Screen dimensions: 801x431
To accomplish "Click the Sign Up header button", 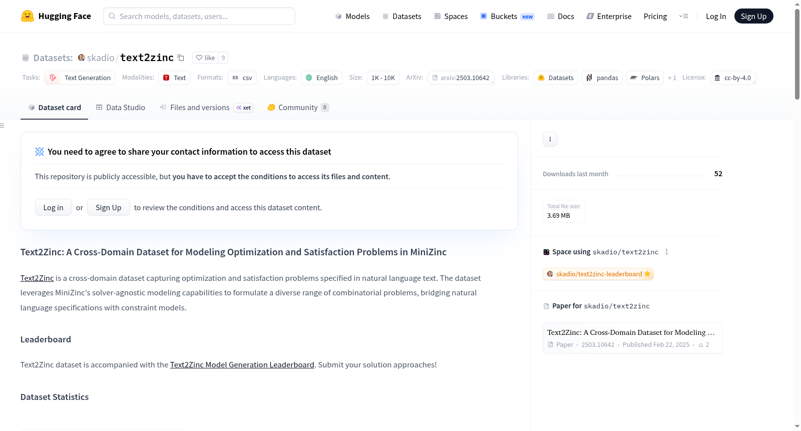I will point(753,16).
